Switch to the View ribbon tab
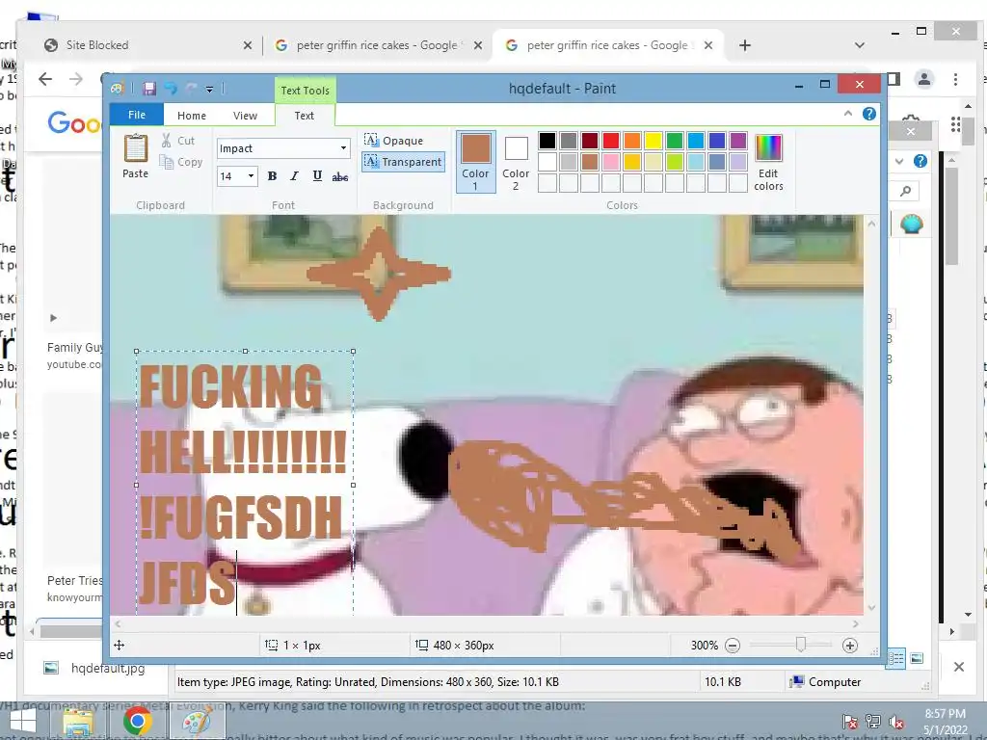 coord(245,116)
